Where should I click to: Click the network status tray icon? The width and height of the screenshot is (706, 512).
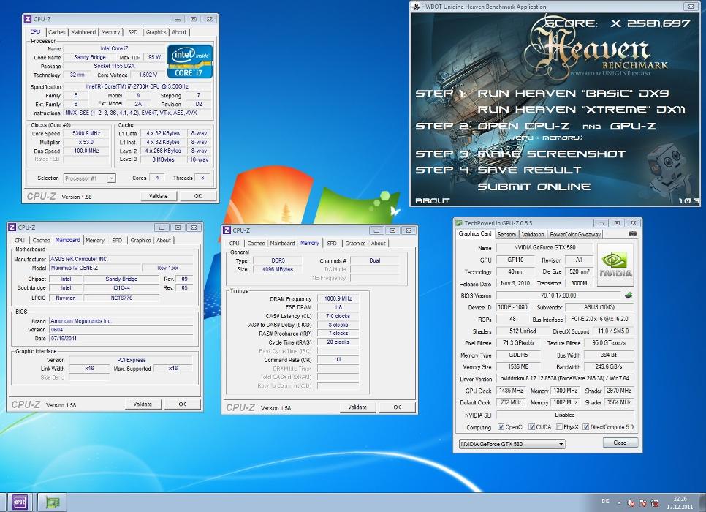[655, 502]
